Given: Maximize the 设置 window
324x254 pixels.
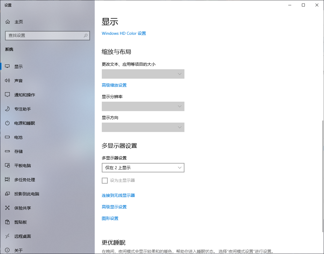Looking at the screenshot, I should 303,5.
